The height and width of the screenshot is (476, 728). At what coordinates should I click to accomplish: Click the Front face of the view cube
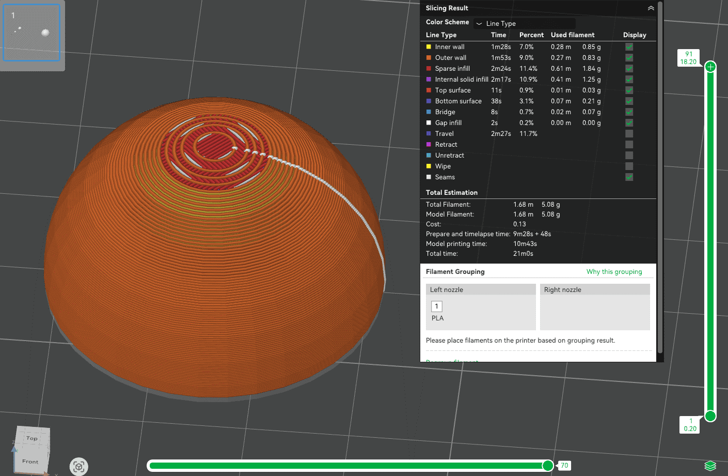click(30, 461)
